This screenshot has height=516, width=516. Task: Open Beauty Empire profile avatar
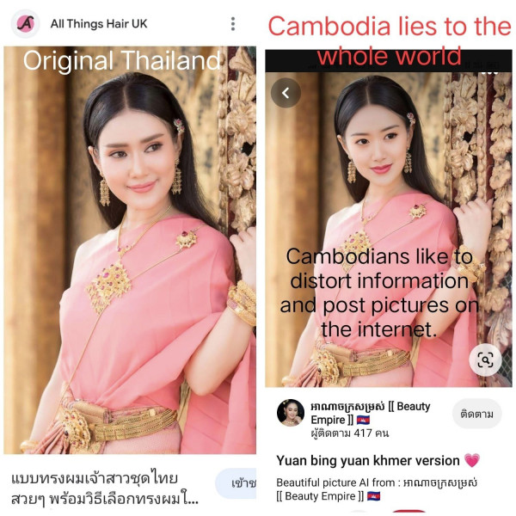291,413
